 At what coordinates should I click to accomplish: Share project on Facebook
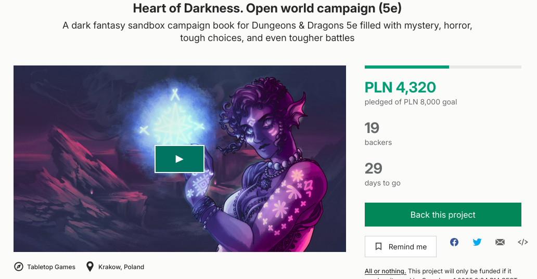tap(454, 242)
